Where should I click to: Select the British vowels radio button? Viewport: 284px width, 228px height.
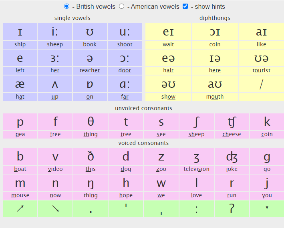click(67, 6)
